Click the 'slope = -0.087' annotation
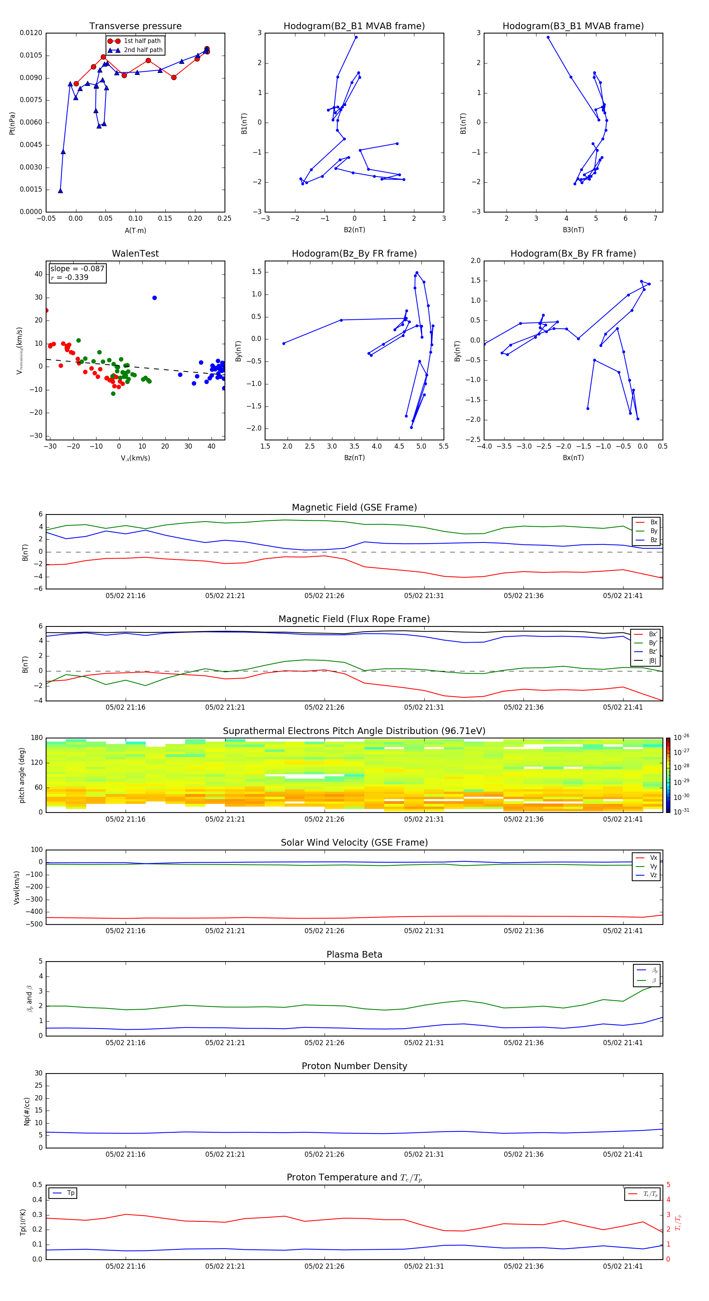 77,269
